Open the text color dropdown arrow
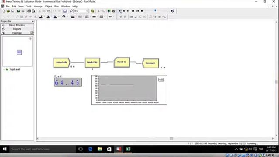The height and width of the screenshot is (157, 279). pyautogui.click(x=59, y=17)
